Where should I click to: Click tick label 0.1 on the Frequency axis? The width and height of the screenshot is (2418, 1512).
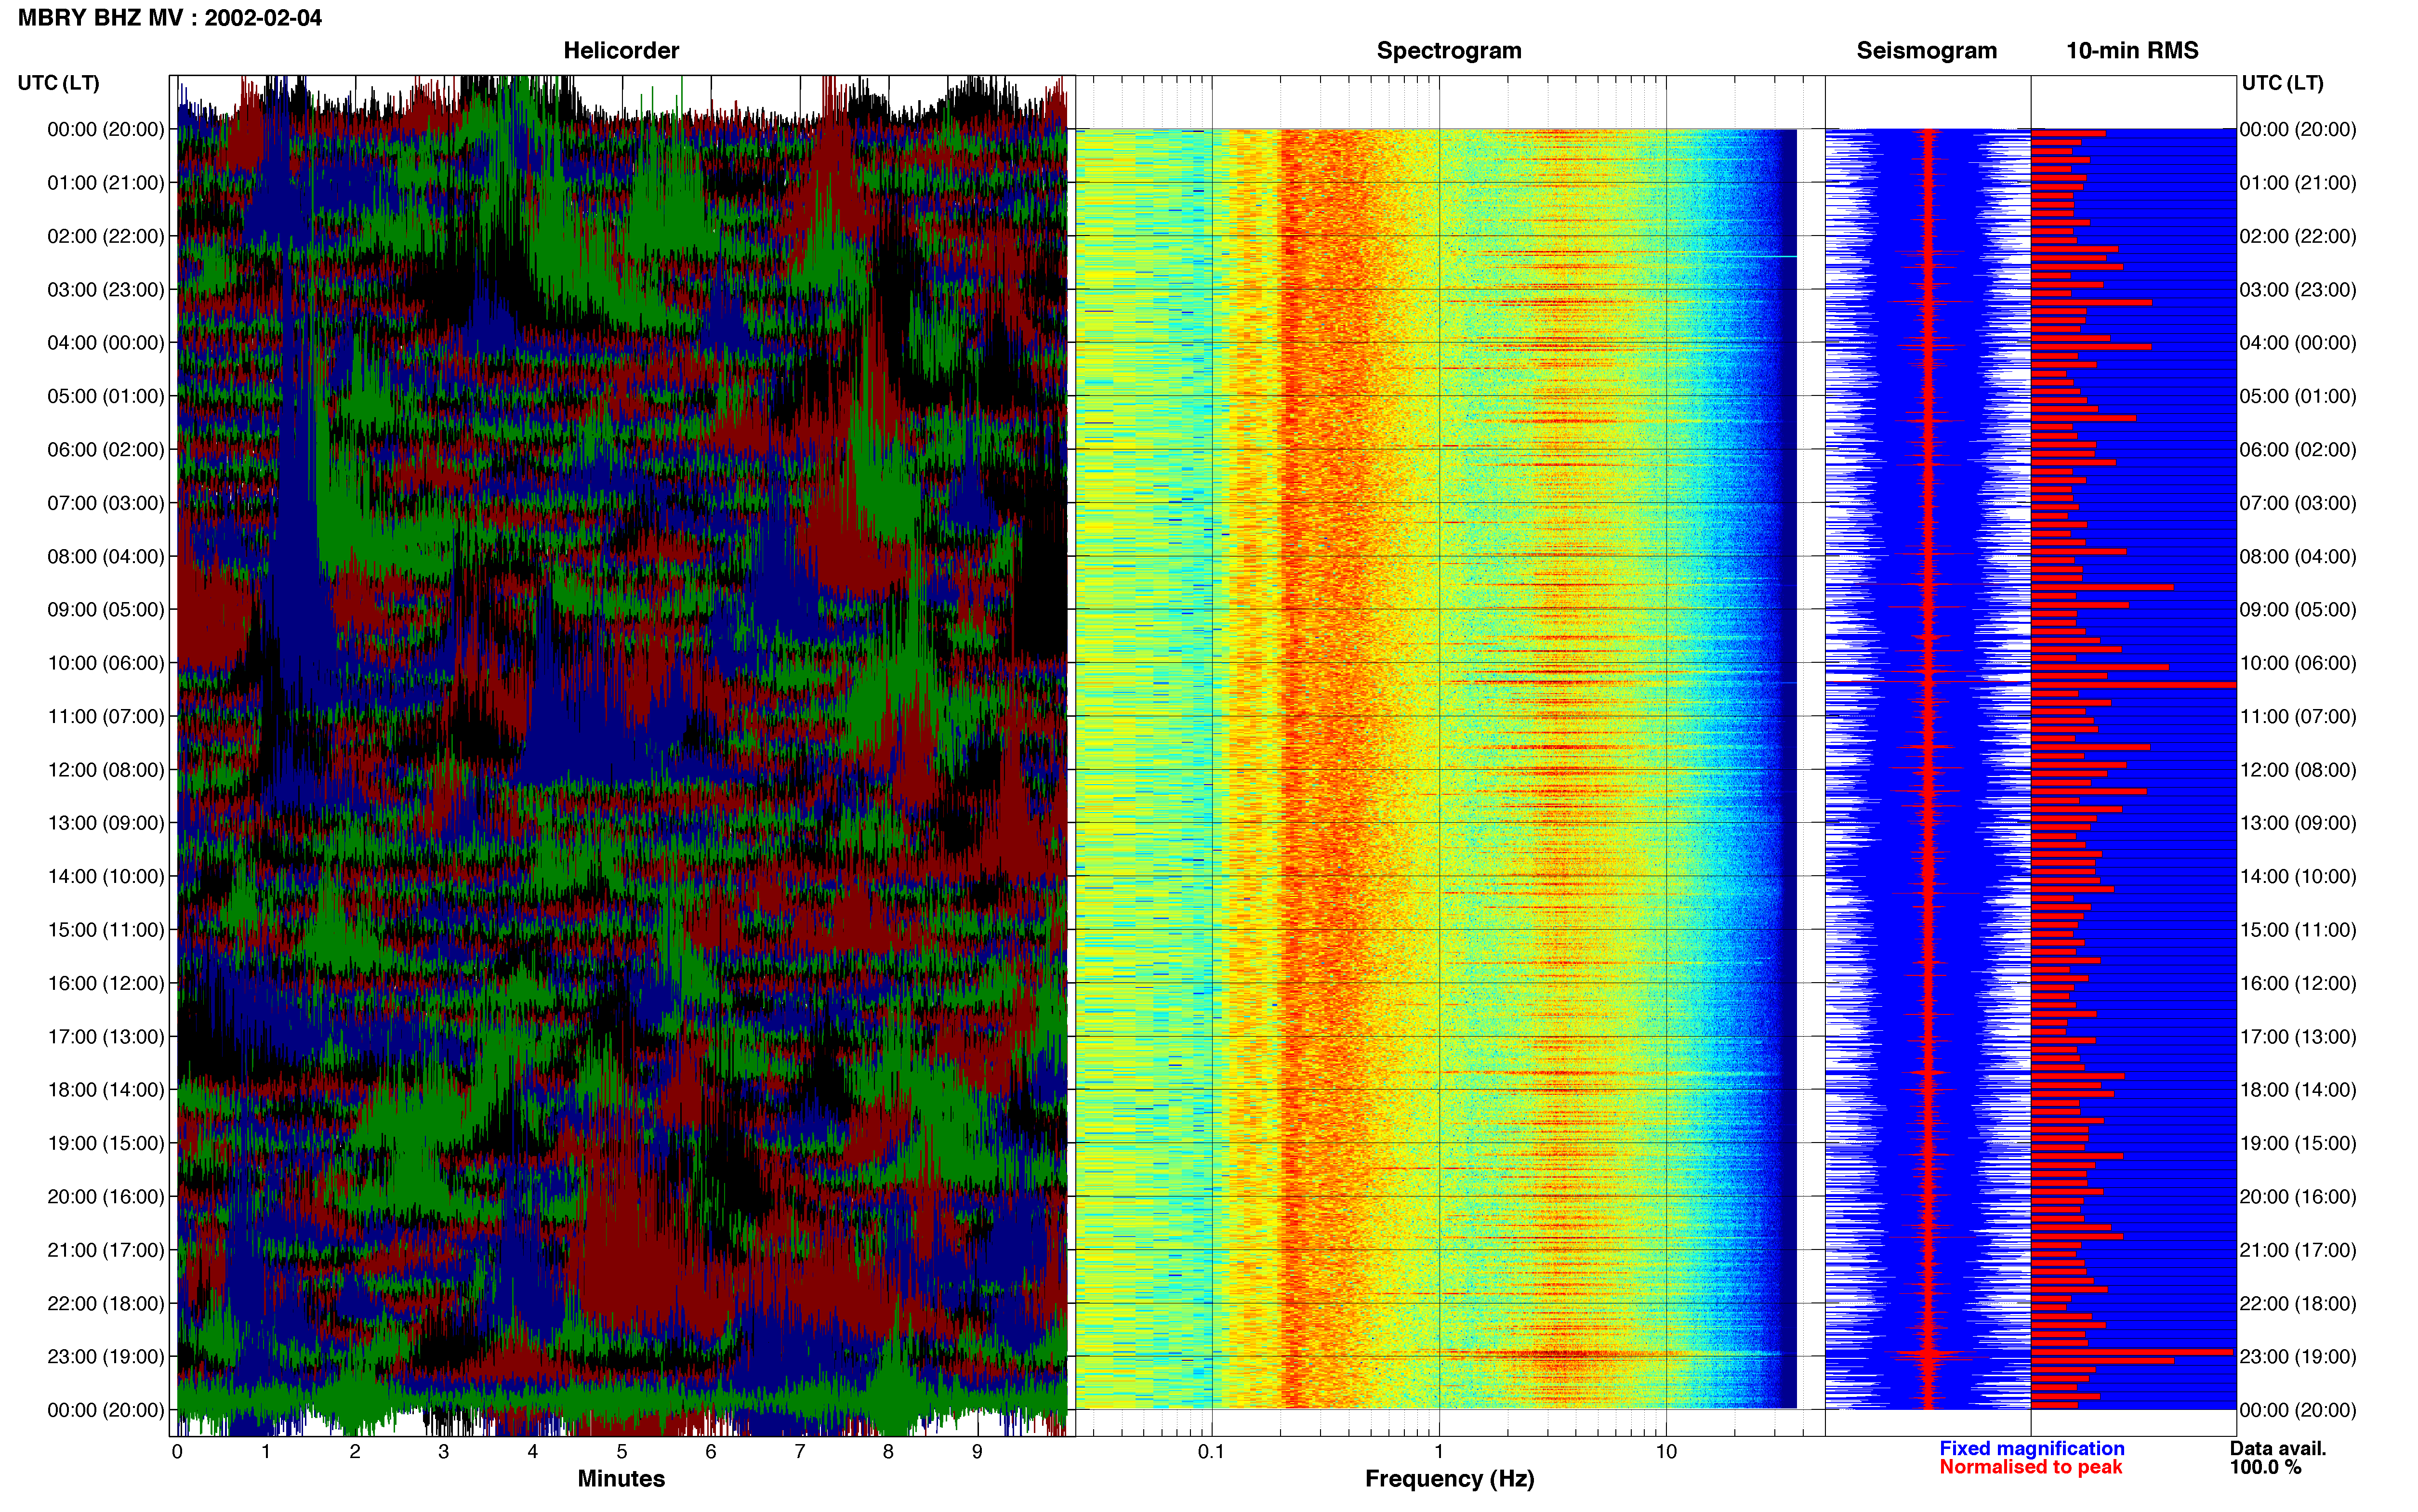(1211, 1452)
